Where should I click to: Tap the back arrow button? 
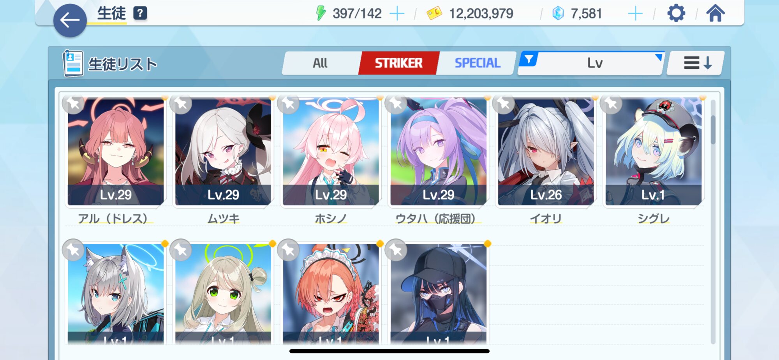[x=70, y=20]
